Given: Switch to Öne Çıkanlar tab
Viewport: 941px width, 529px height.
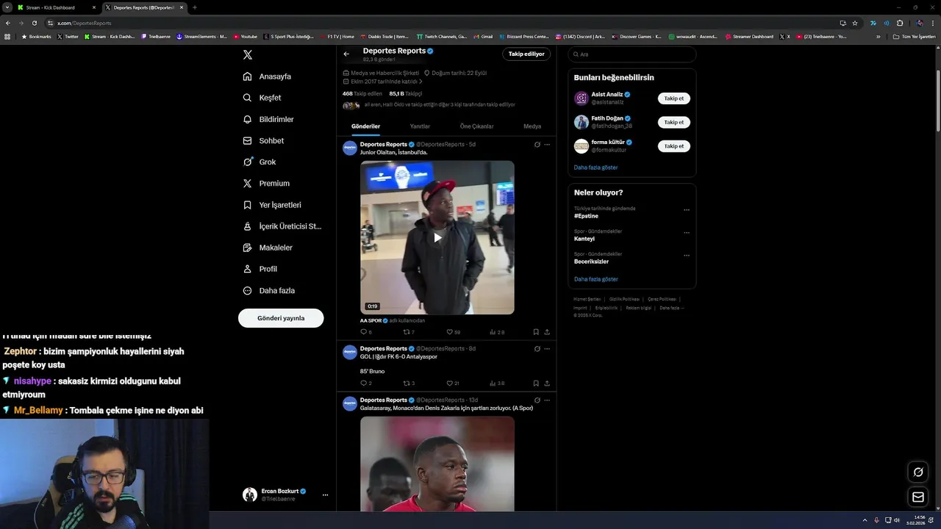Looking at the screenshot, I should pyautogui.click(x=476, y=126).
